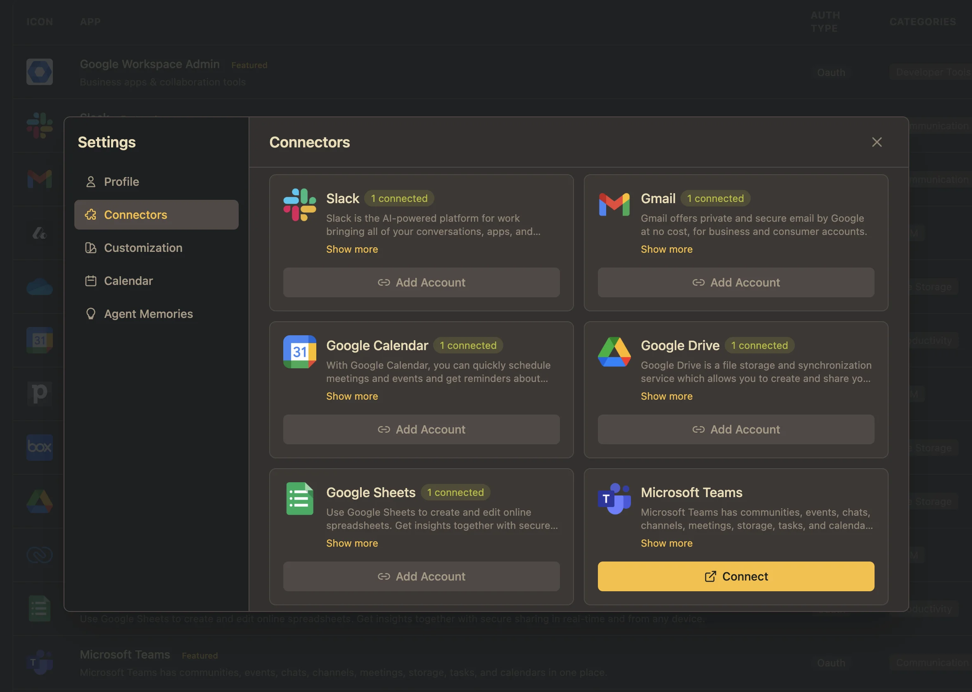Click the Agent Memories lightbulb icon
The height and width of the screenshot is (692, 972).
pyautogui.click(x=91, y=314)
